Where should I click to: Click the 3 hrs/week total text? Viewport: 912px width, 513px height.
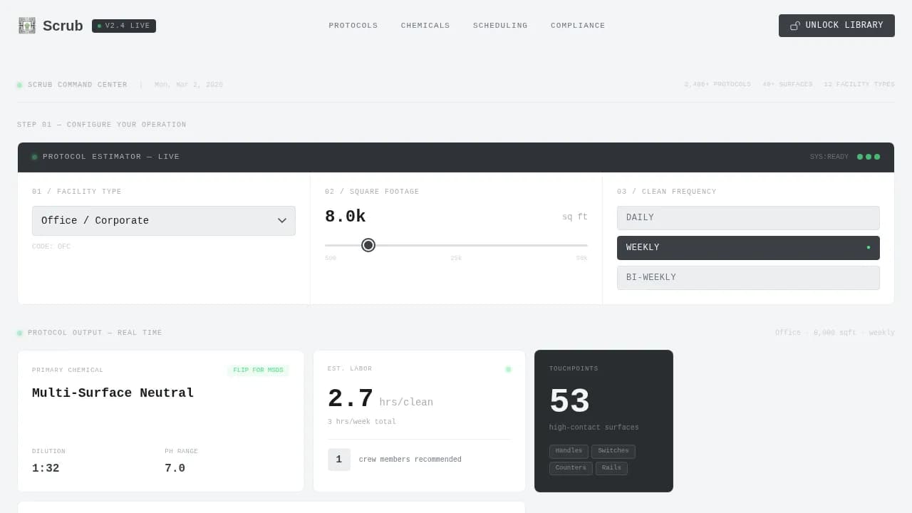point(362,422)
